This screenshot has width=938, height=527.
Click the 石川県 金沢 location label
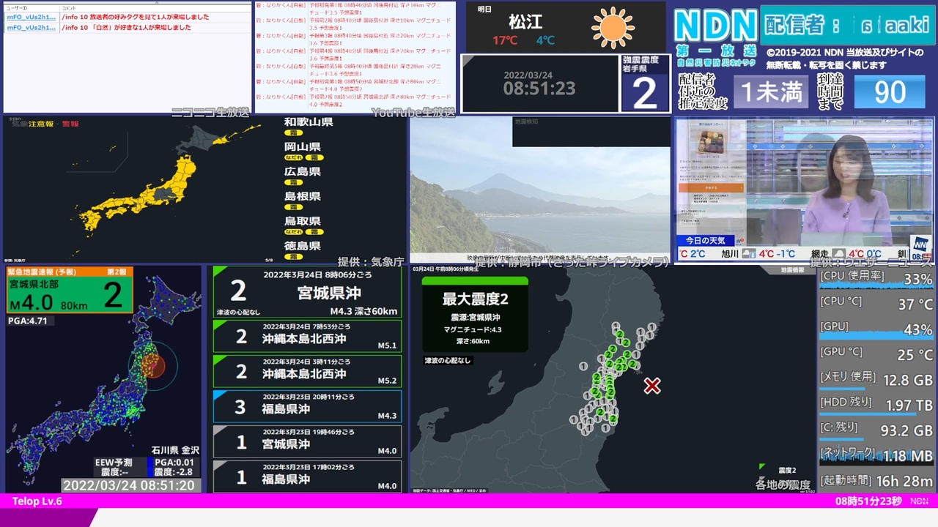(175, 450)
